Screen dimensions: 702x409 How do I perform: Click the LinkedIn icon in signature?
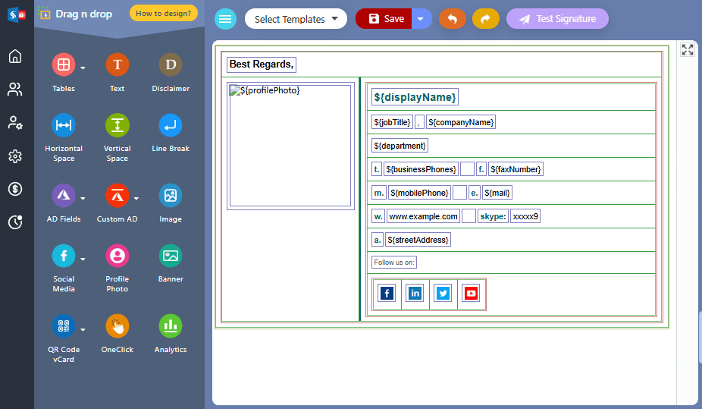coord(415,294)
